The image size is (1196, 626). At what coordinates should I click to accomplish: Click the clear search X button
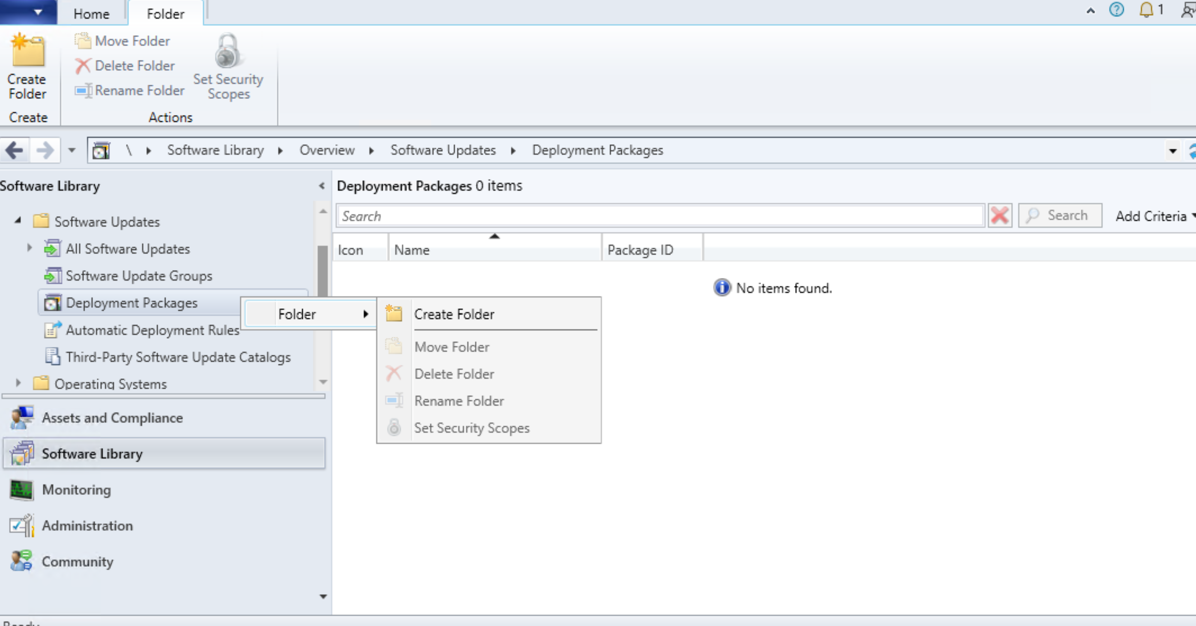(1001, 216)
